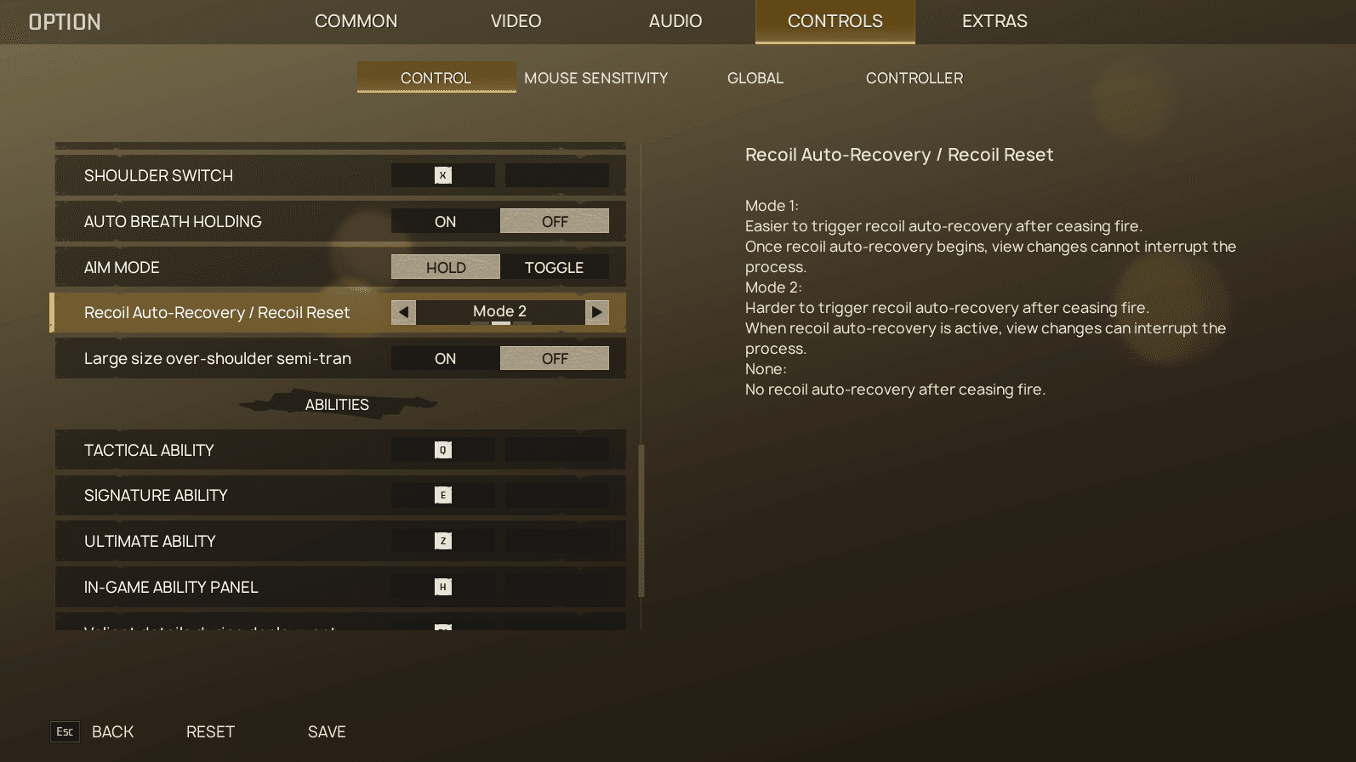The height and width of the screenshot is (762, 1356).
Task: Click the Q key binding for Tactical Ability
Action: pos(442,450)
